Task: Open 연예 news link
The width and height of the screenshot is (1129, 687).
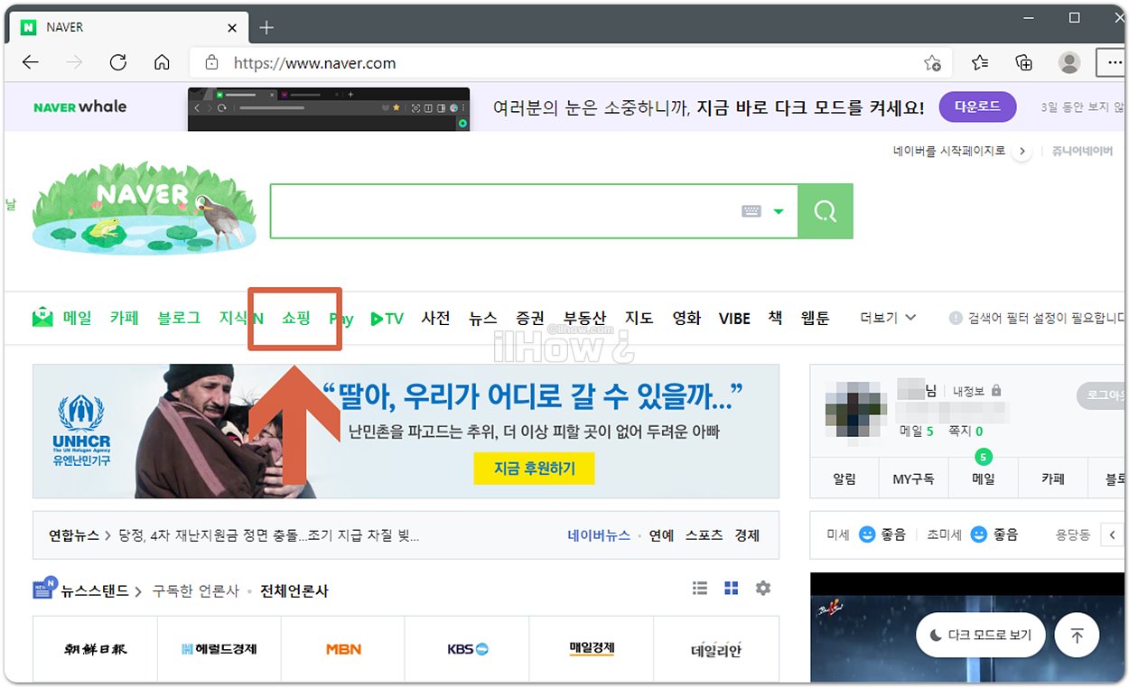Action: tap(661, 535)
